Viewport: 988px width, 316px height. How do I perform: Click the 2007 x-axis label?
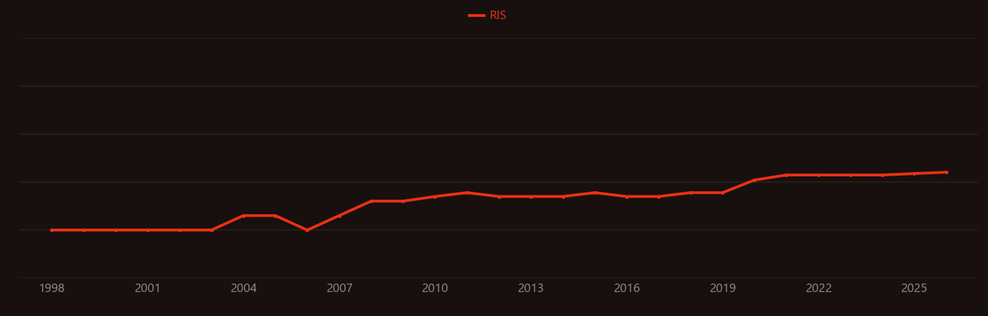pos(339,288)
